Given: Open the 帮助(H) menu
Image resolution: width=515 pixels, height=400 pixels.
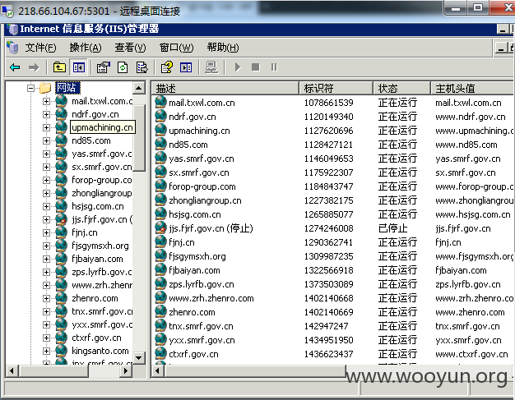Looking at the screenshot, I should pos(223,48).
